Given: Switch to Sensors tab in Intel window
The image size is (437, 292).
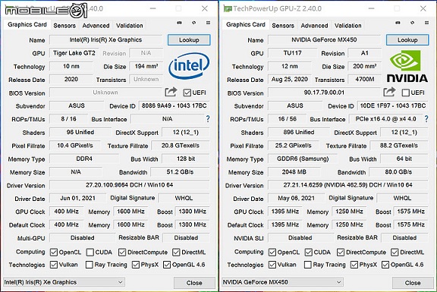Looking at the screenshot, I should tap(64, 26).
